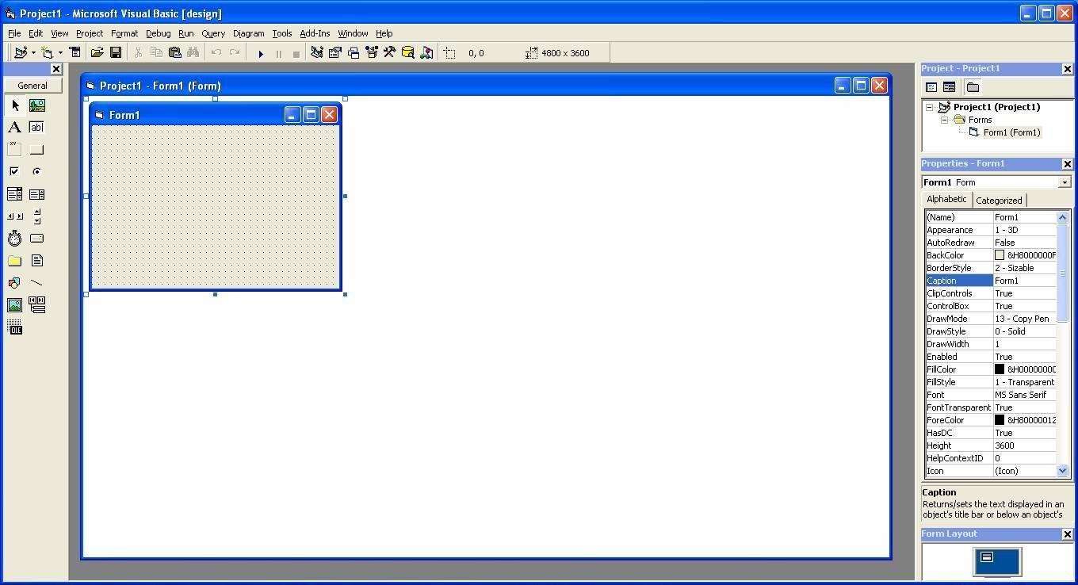
Task: Select the CheckBox control tool
Action: coord(15,172)
